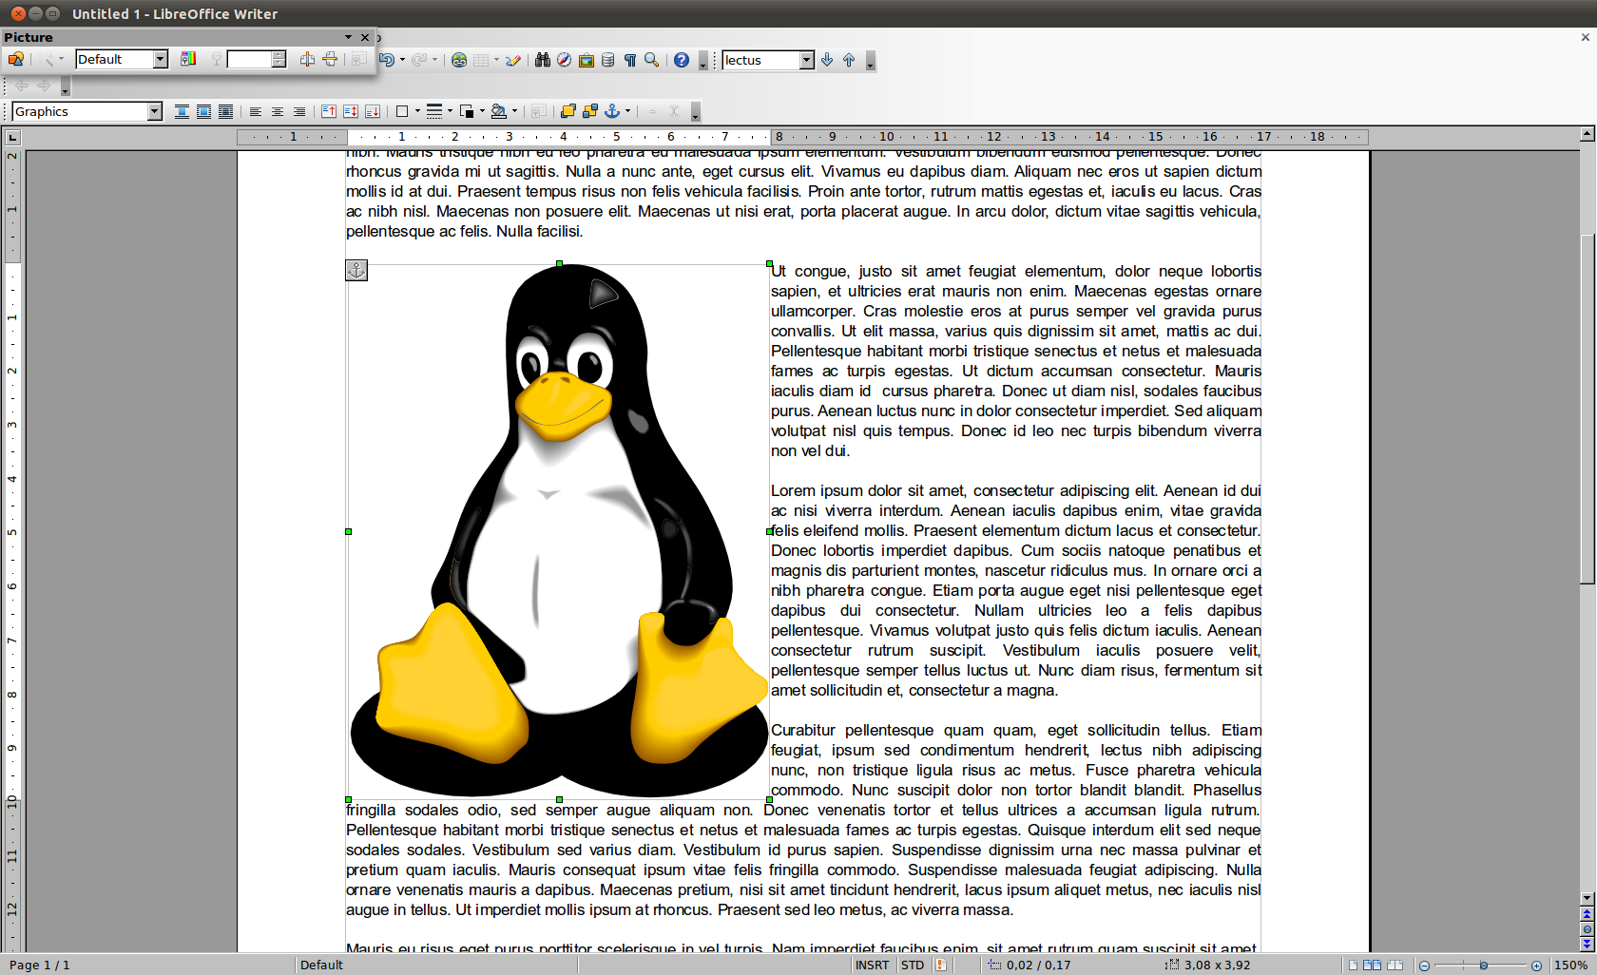Switch to side-by-side page view
The image size is (1597, 975).
pyautogui.click(x=1372, y=965)
